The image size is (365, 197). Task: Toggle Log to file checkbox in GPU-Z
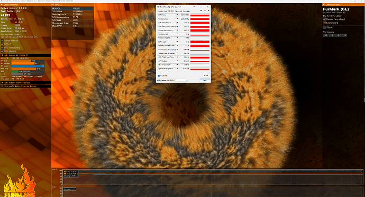point(159,75)
